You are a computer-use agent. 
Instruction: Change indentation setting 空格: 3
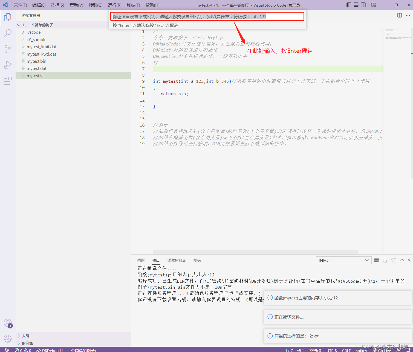coord(315,350)
